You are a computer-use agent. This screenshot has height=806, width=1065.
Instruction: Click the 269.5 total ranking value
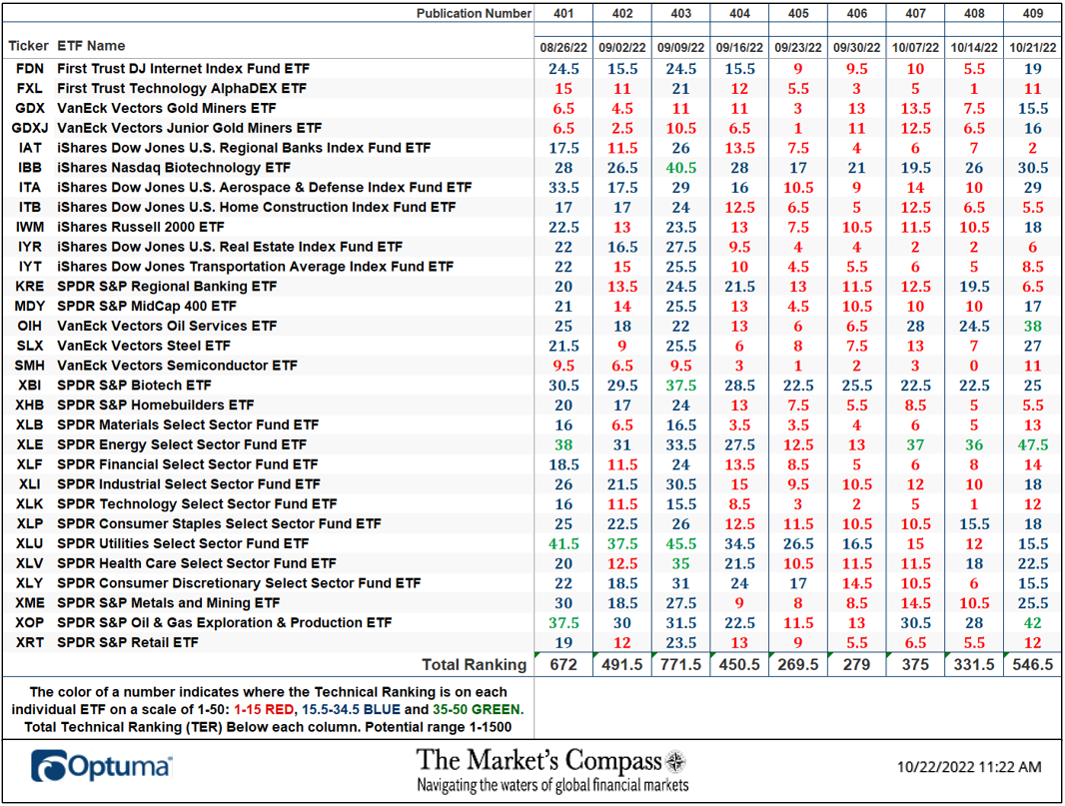point(798,665)
